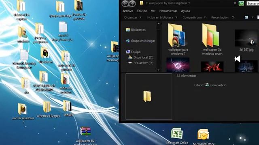Go forward in Explorer navigation
Viewport: 259px width, 145px height.
click(132, 4)
